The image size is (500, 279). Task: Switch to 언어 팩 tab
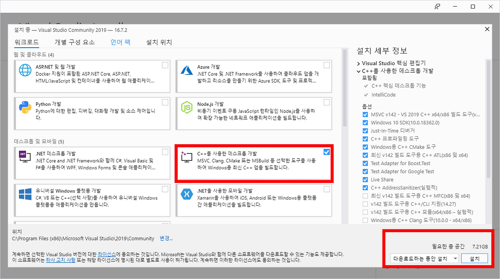pos(120,42)
